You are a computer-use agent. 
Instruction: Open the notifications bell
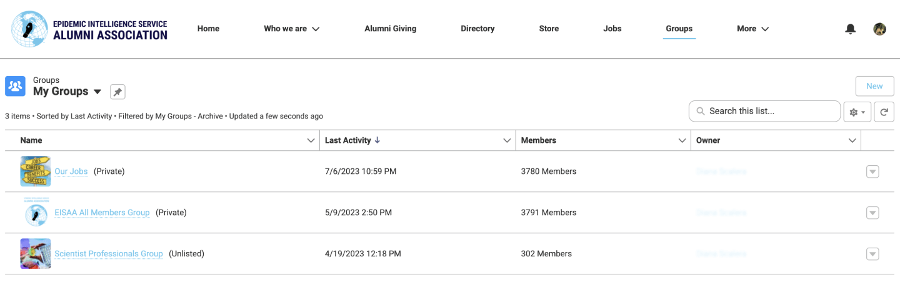coord(850,29)
